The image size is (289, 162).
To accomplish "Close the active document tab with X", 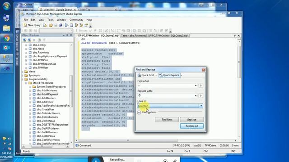I will pos(238,36).
